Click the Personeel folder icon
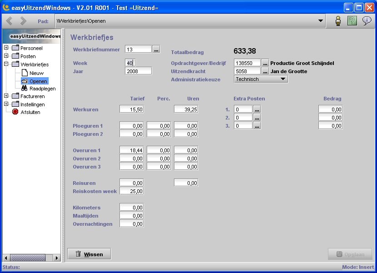This screenshot has height=273, width=377. pos(15,48)
